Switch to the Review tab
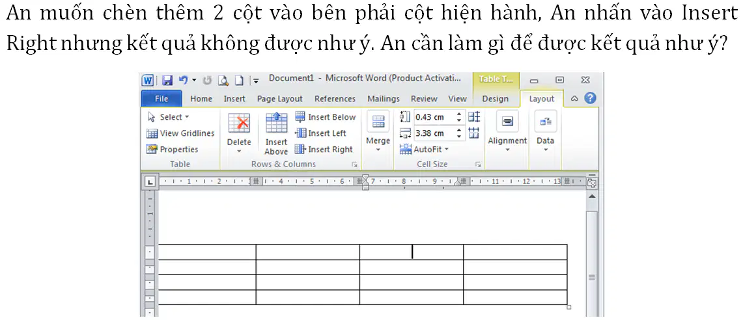This screenshot has width=743, height=320. click(x=424, y=98)
